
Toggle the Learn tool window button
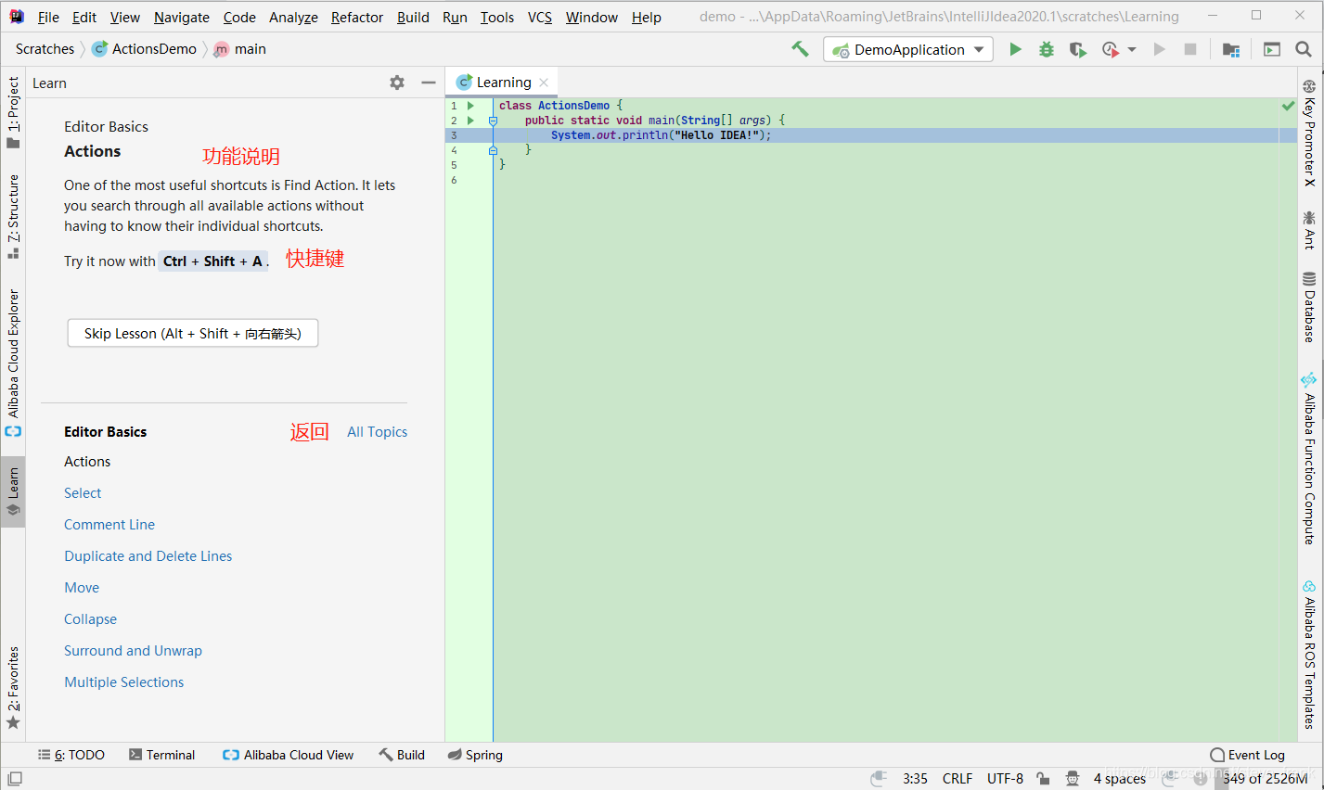pyautogui.click(x=13, y=491)
